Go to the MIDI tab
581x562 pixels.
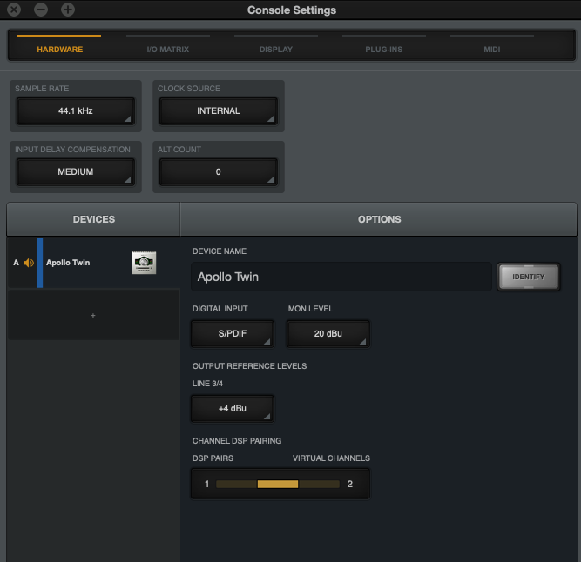point(492,49)
